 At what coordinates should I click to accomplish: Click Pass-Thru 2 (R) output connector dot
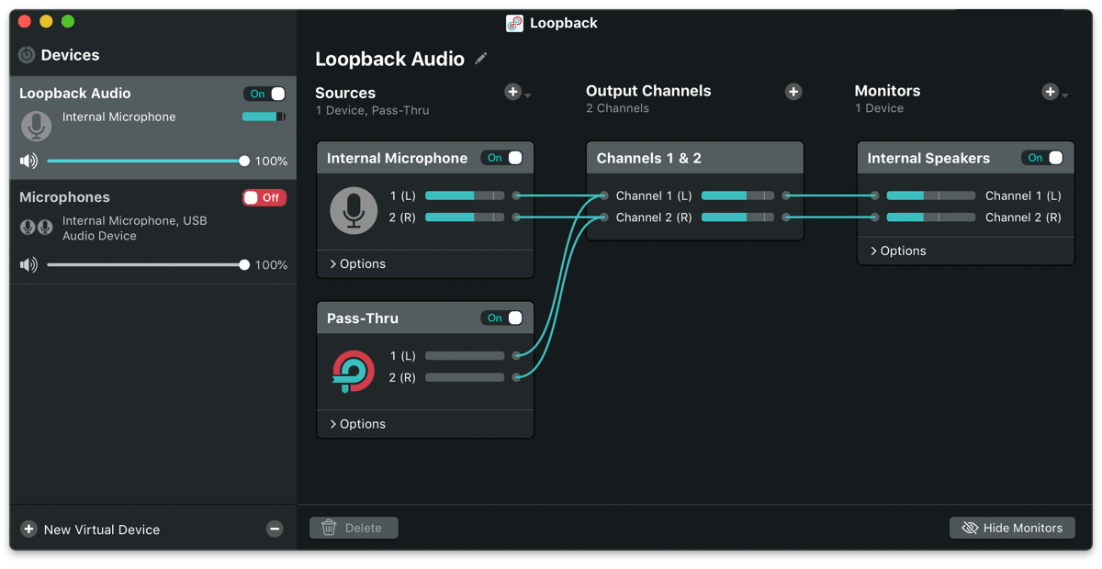[x=517, y=377]
